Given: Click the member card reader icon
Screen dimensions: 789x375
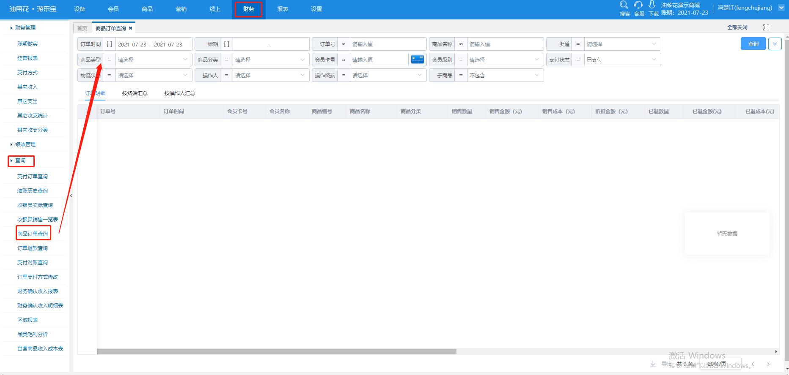Looking at the screenshot, I should [418, 60].
